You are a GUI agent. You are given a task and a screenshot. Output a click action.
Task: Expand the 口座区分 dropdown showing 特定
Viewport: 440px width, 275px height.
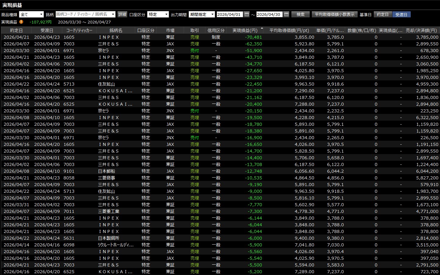(158, 14)
